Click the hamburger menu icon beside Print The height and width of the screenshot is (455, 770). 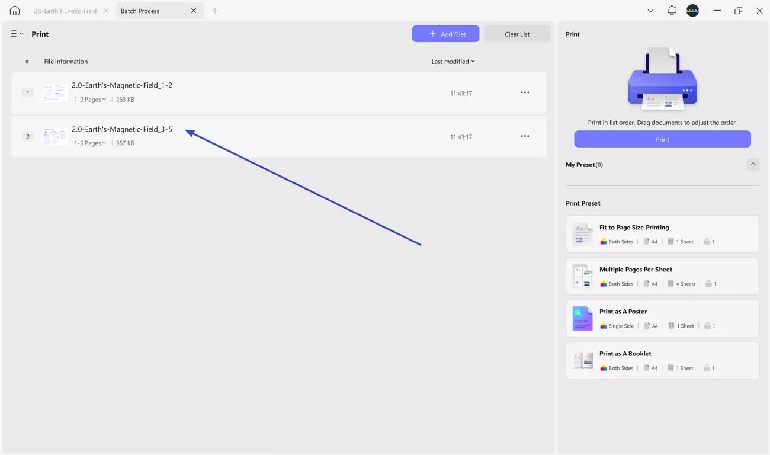(14, 33)
